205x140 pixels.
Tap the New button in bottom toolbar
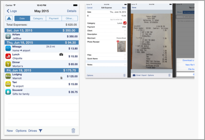click(10, 131)
